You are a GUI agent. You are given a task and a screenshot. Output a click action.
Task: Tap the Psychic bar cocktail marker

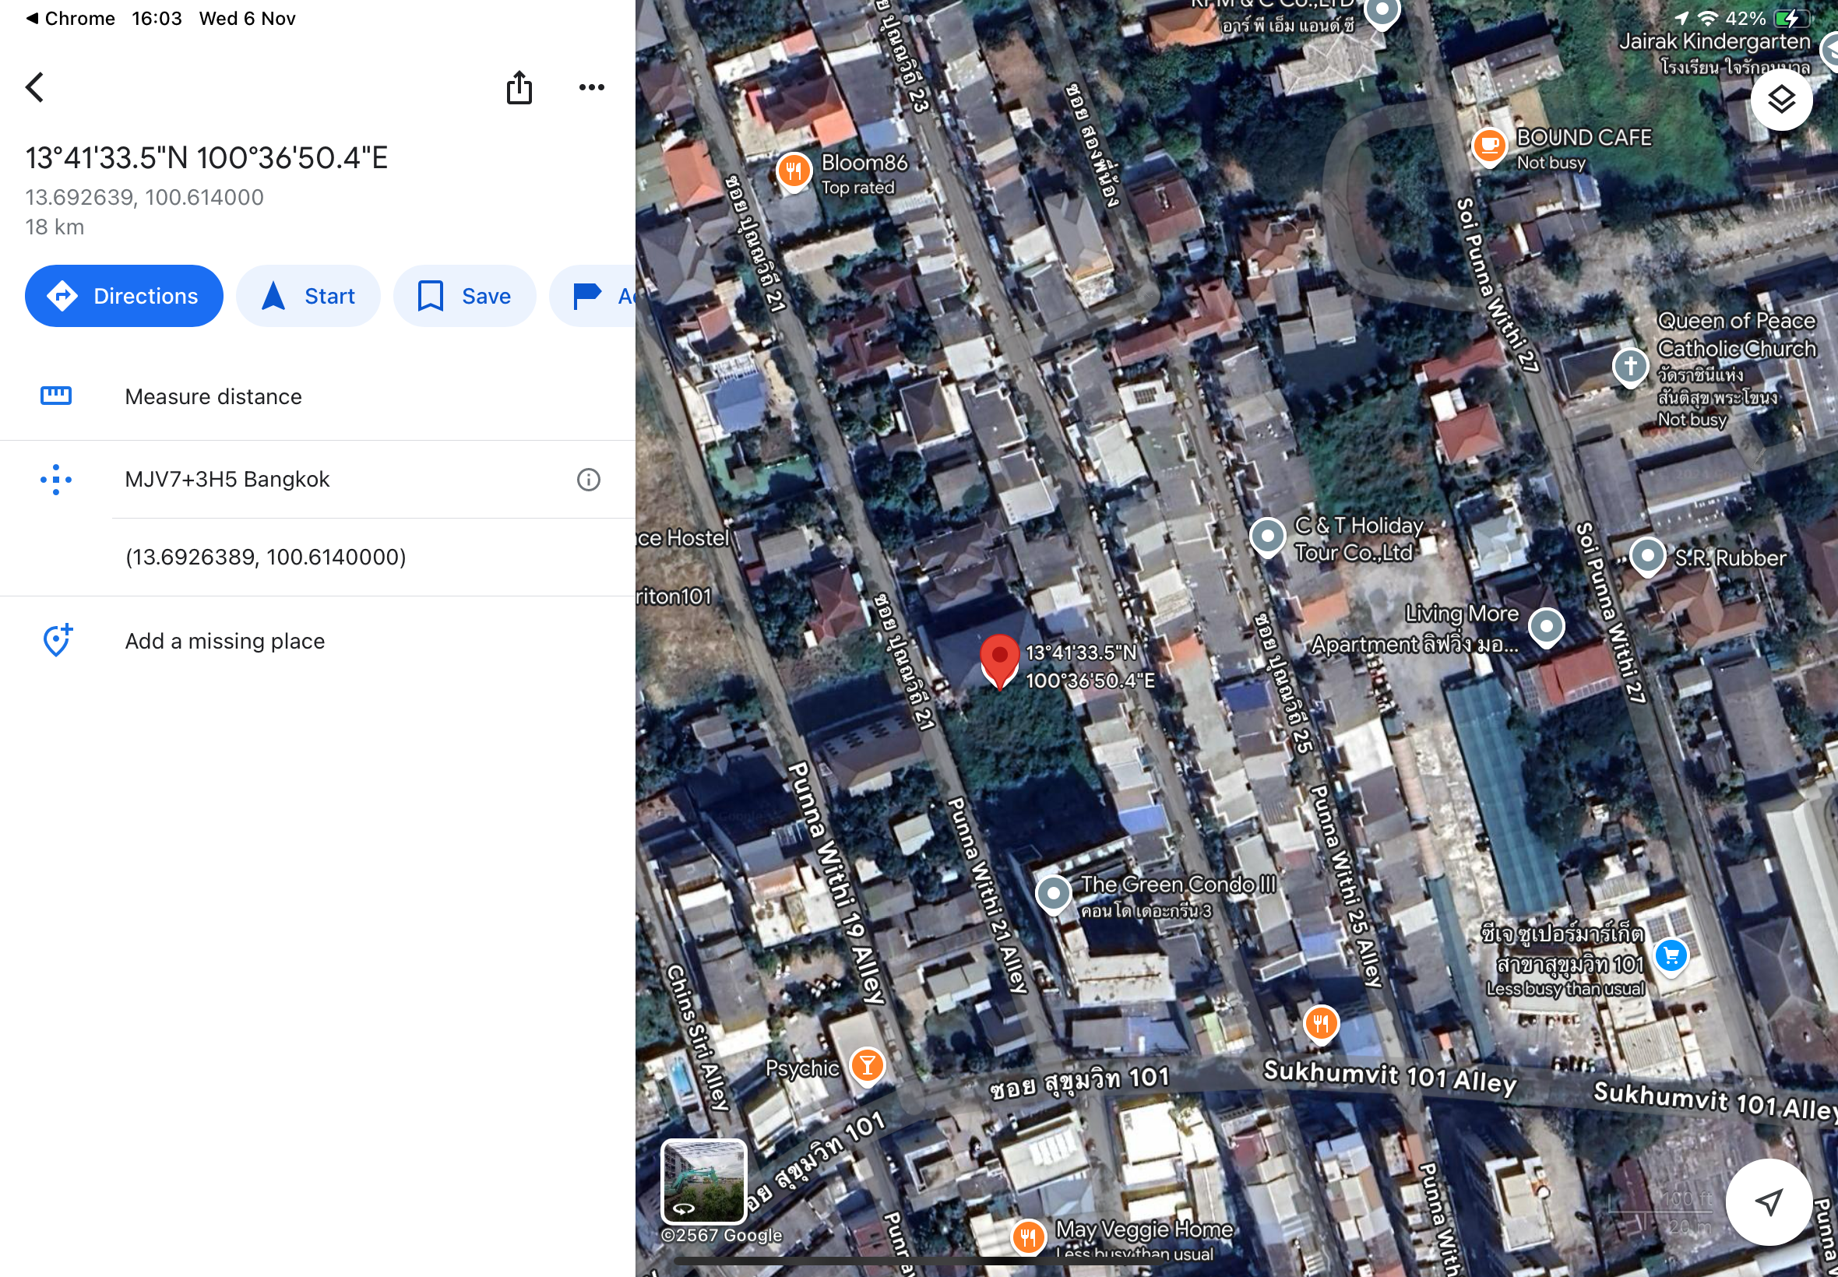868,1065
